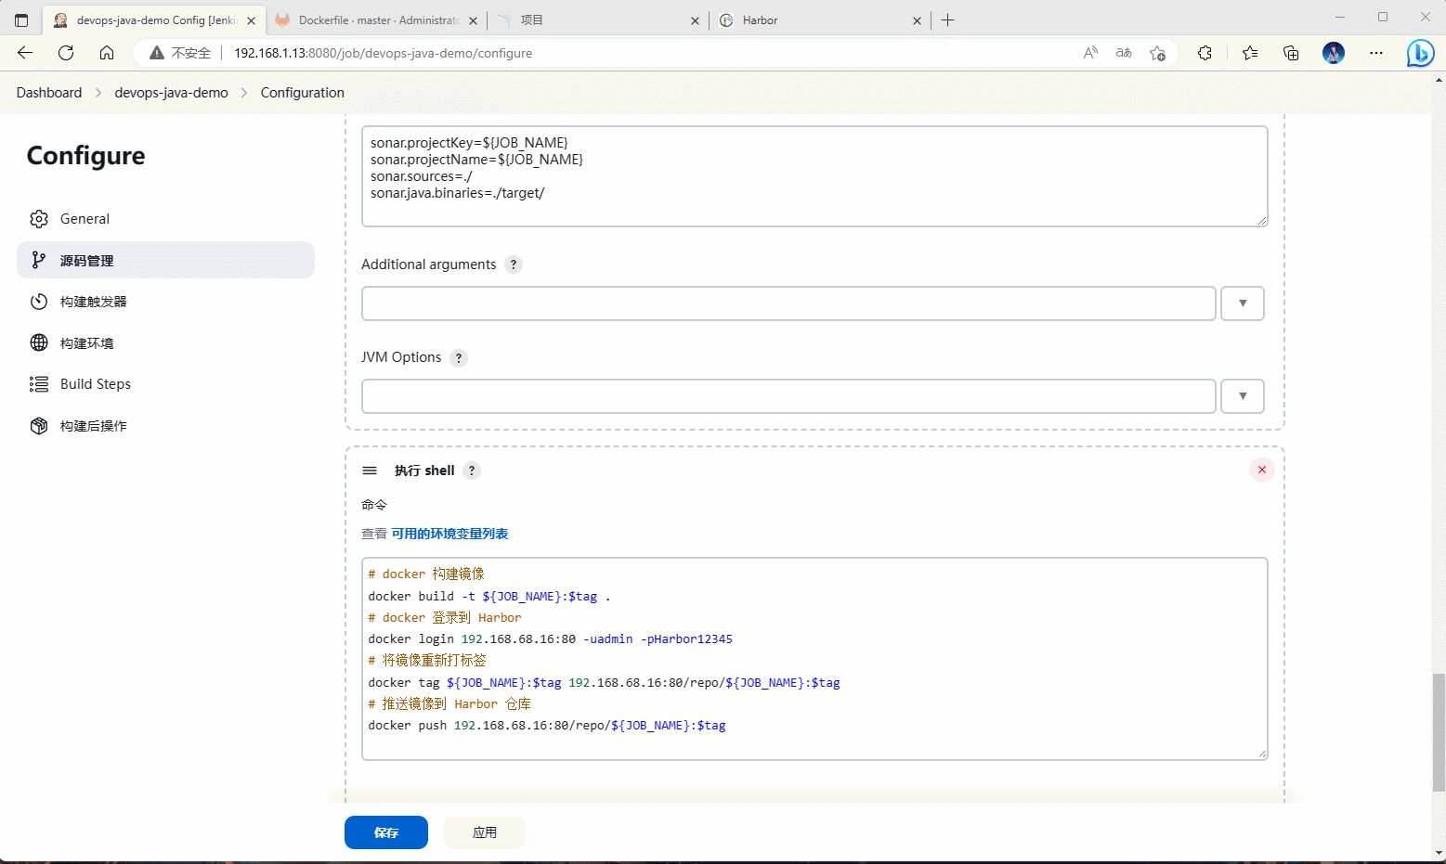1446x864 pixels.
Task: Click the docker login command line
Action: (551, 639)
